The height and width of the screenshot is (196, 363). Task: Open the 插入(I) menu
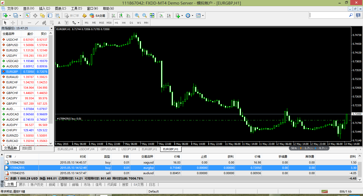point(44,9)
